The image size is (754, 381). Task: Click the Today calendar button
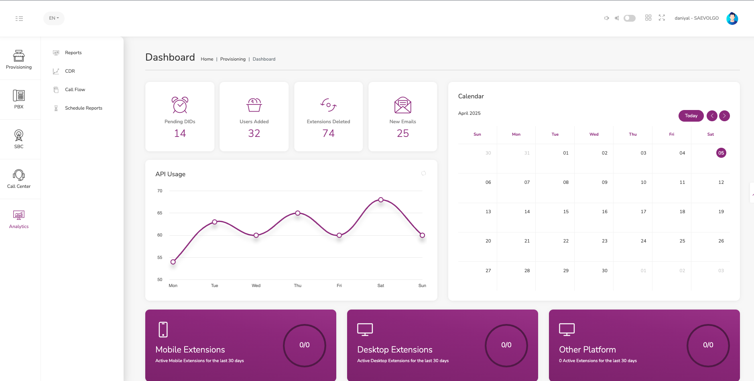(x=691, y=116)
